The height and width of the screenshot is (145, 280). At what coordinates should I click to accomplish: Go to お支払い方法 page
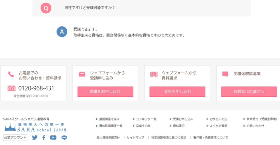tap(218, 119)
